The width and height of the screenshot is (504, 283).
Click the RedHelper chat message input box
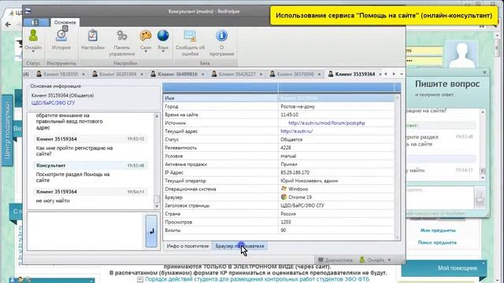point(86,231)
